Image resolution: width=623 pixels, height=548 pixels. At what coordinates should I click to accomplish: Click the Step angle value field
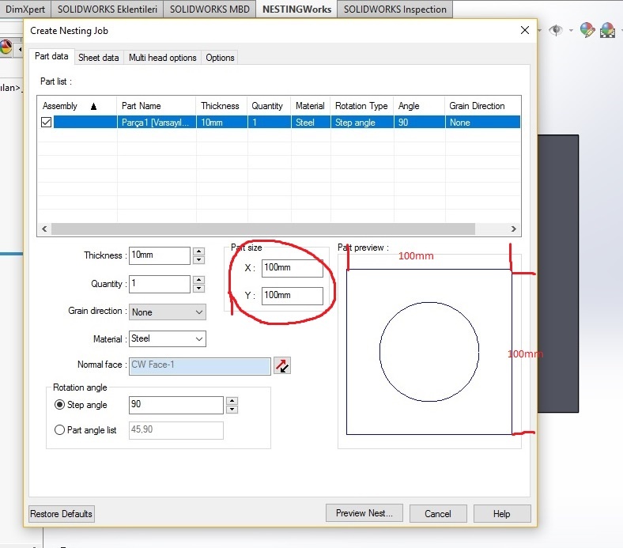coord(176,405)
